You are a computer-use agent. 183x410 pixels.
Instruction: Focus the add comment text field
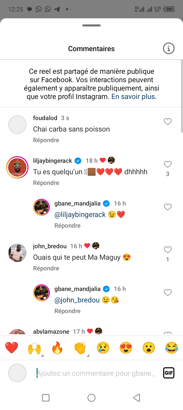[97, 373]
